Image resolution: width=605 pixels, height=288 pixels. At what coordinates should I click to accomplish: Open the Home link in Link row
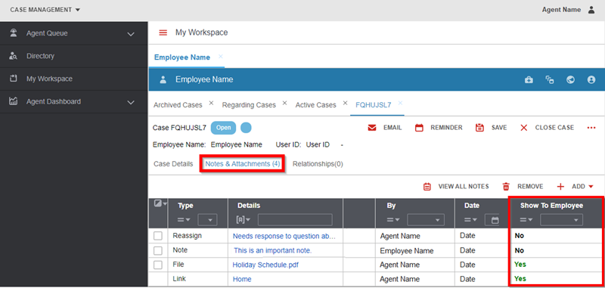[242, 279]
